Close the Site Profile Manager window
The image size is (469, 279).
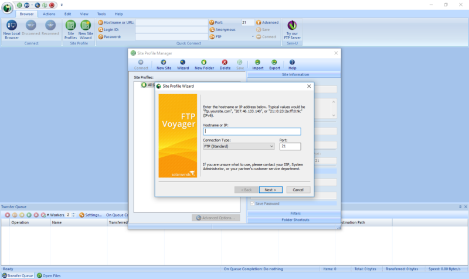coord(336,53)
